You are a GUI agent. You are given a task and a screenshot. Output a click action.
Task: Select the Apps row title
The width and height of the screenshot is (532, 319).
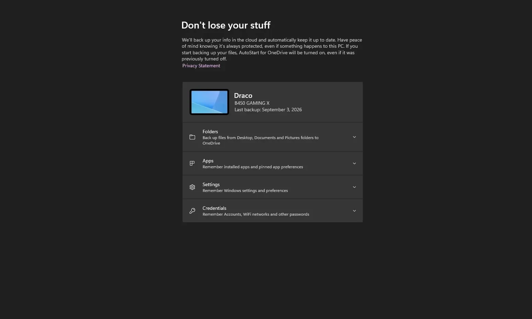pos(208,161)
